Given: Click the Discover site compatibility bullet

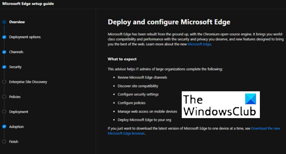Looking at the screenshot, I should 138,86.
